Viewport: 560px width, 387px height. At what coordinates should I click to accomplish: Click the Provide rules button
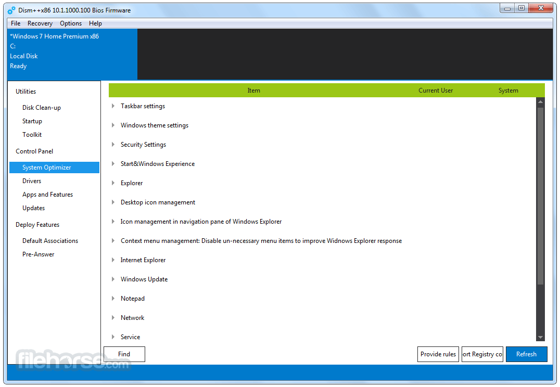click(x=438, y=354)
